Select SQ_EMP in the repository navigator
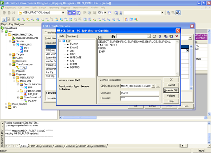The image size is (211, 153). pyautogui.click(x=32, y=101)
